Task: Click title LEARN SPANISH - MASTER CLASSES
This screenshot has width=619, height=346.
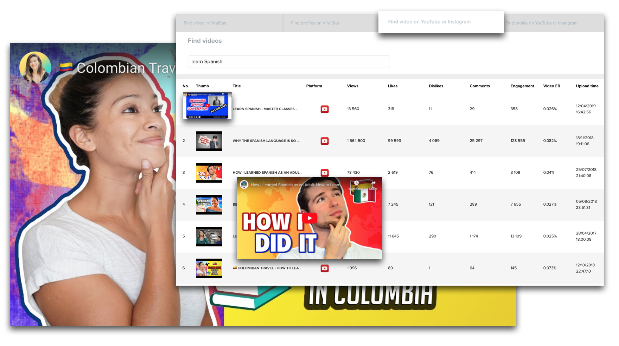Action: pyautogui.click(x=266, y=109)
